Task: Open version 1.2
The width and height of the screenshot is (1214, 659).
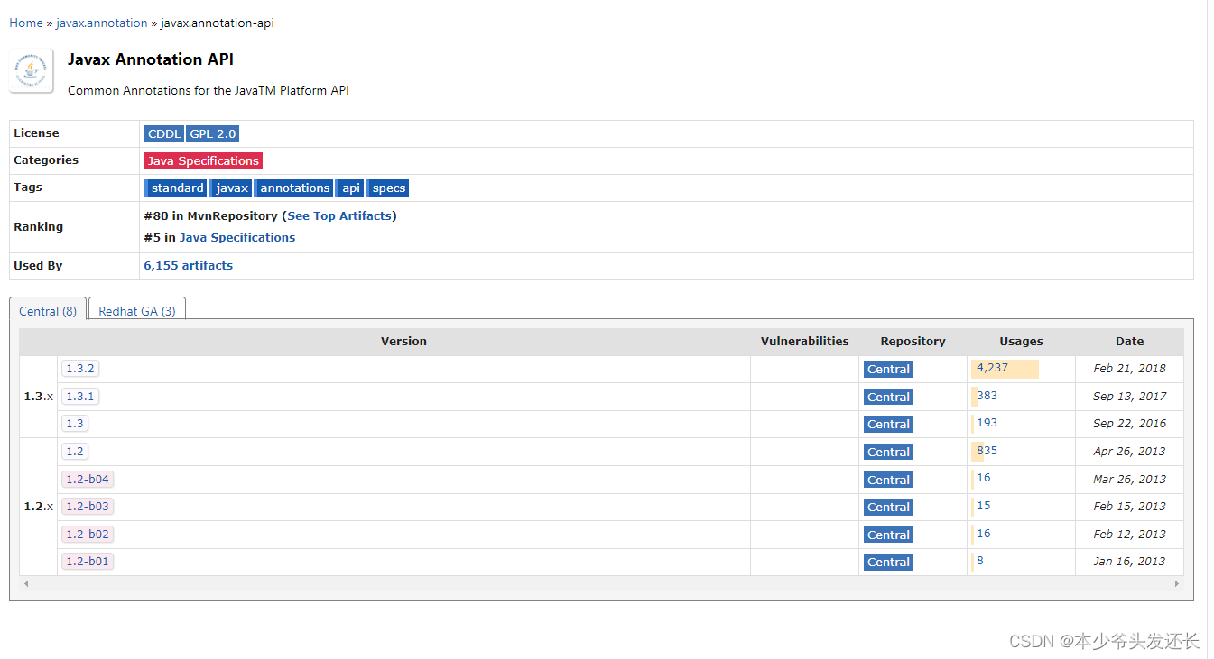Action: coord(75,451)
